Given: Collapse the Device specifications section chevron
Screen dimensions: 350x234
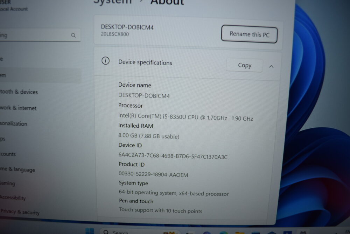Looking at the screenshot, I should point(271,66).
